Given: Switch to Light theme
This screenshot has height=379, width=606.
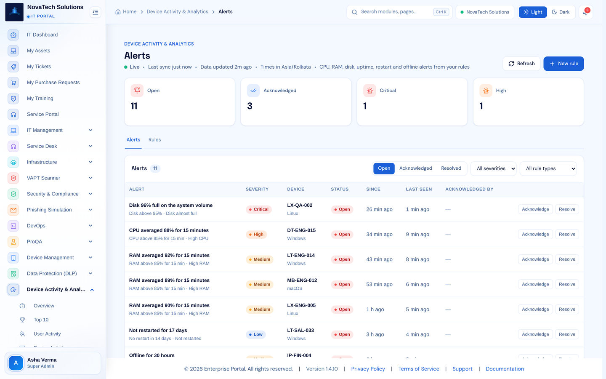Looking at the screenshot, I should click(533, 12).
